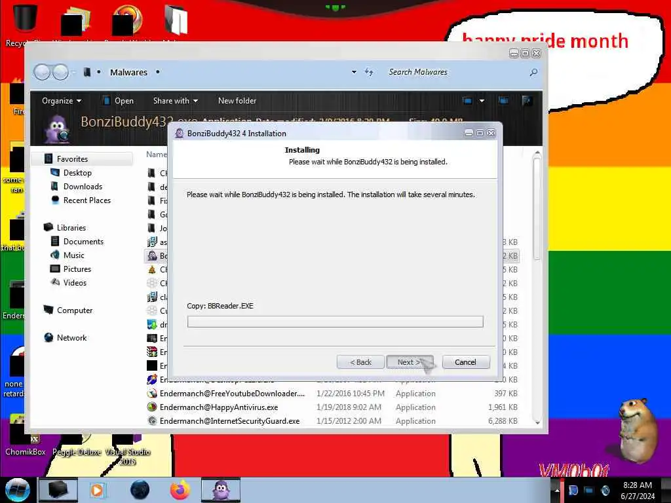Click the volume tray icon
The image size is (671, 503).
click(605, 490)
